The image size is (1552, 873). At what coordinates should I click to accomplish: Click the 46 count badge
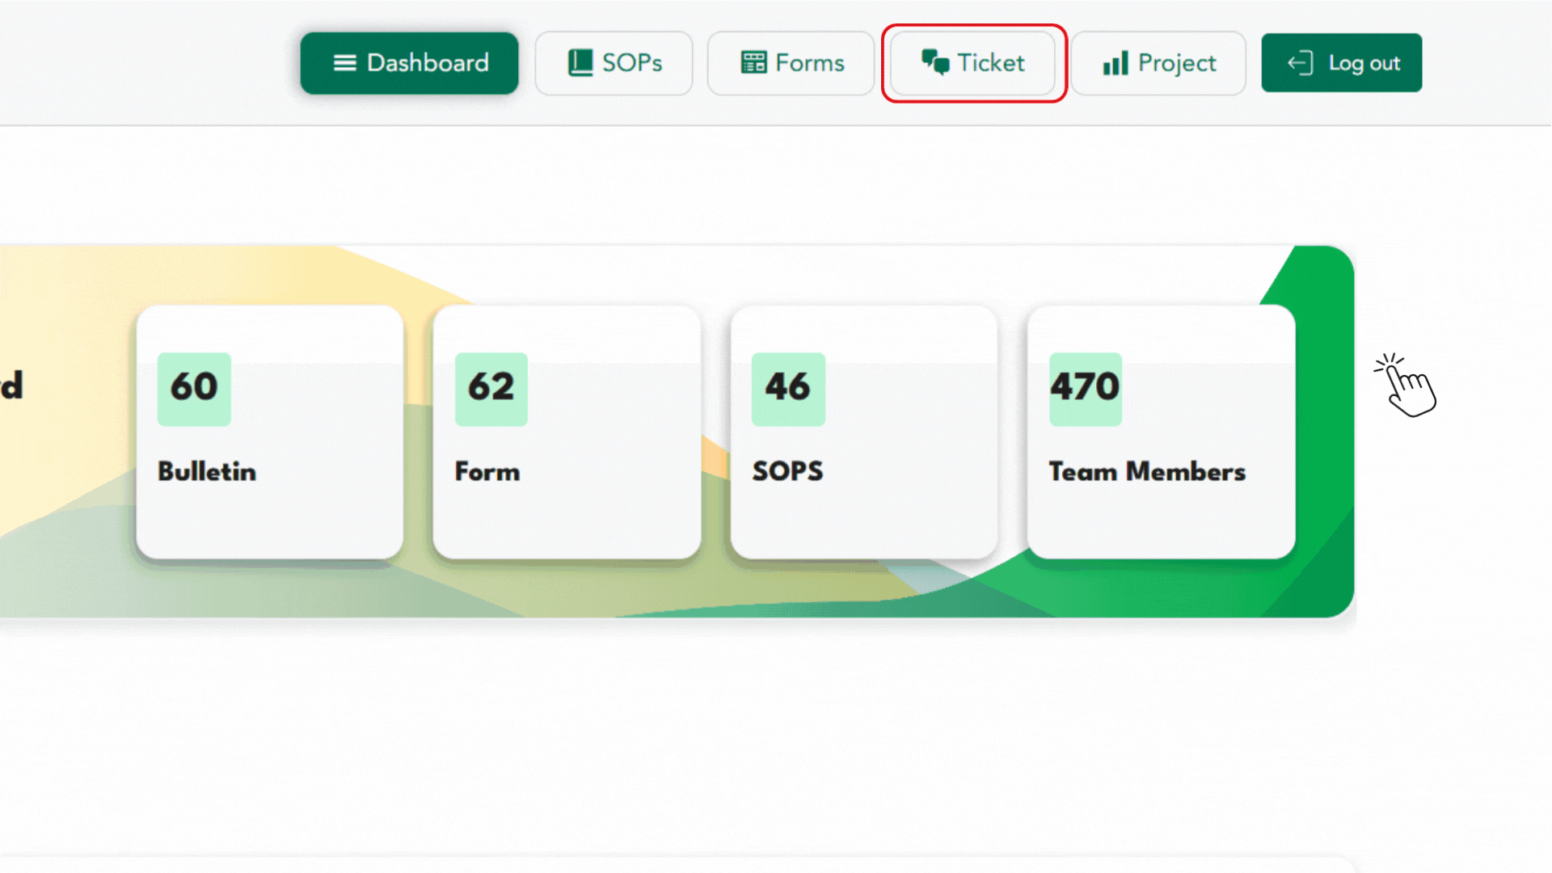pos(788,388)
